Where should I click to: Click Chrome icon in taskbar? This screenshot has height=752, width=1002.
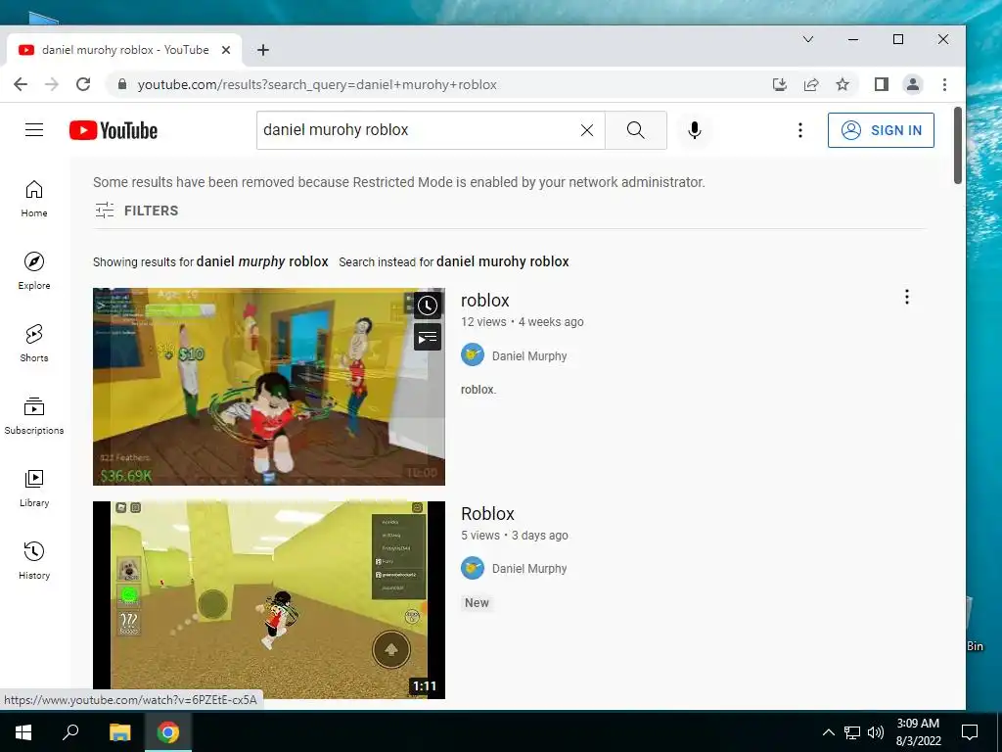pyautogui.click(x=168, y=732)
